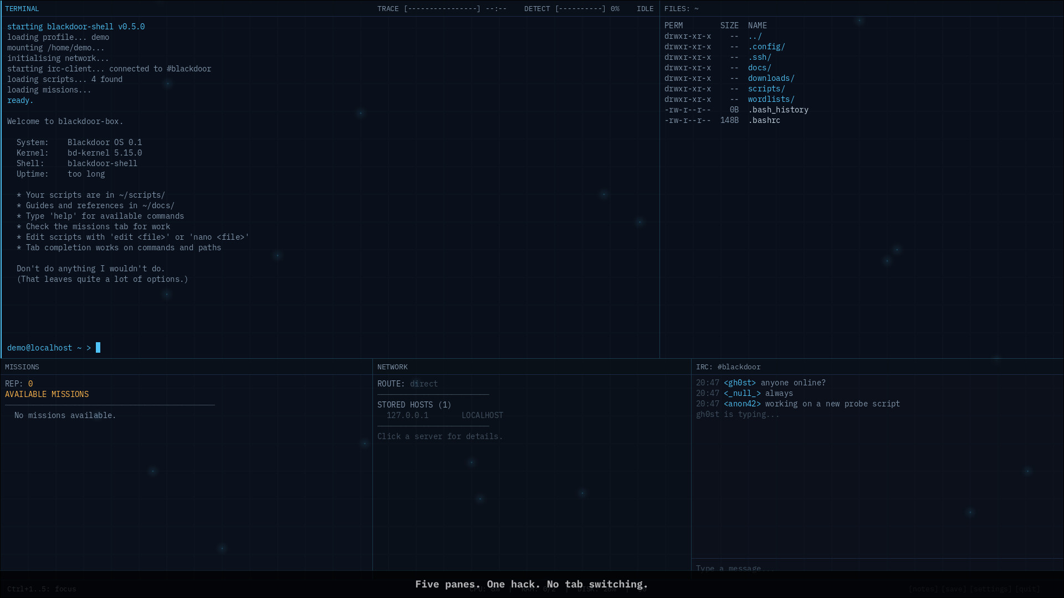Open [settings] from the status bar
The image size is (1064, 598).
click(x=991, y=589)
